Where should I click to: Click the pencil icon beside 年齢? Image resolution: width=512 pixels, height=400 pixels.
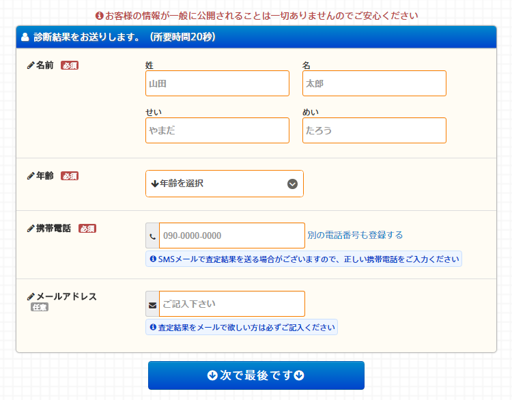31,176
